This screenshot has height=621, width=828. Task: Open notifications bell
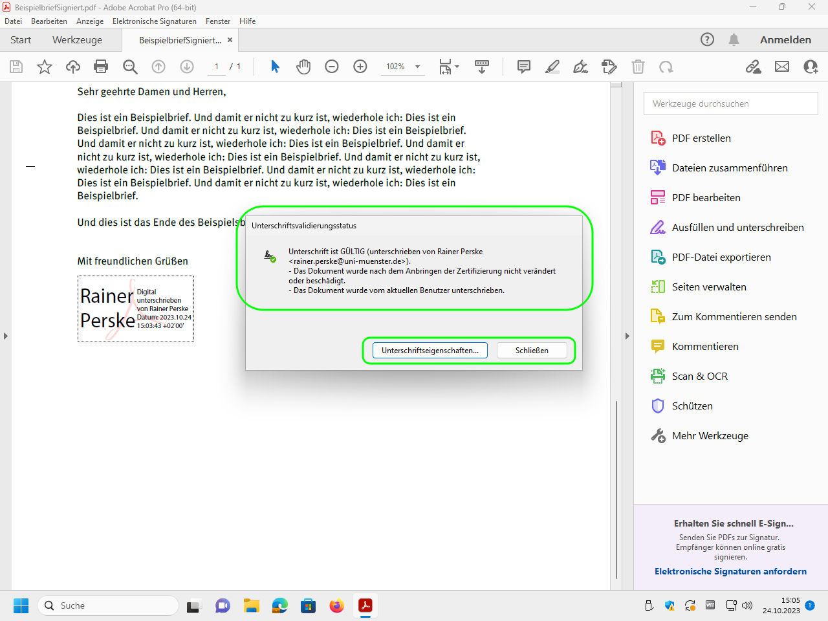734,39
